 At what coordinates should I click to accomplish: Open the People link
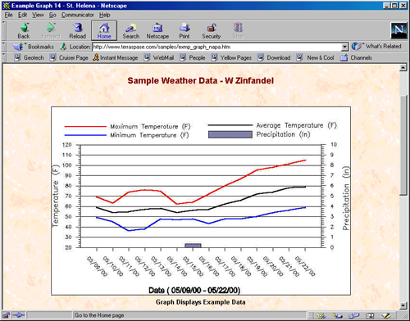click(x=193, y=57)
